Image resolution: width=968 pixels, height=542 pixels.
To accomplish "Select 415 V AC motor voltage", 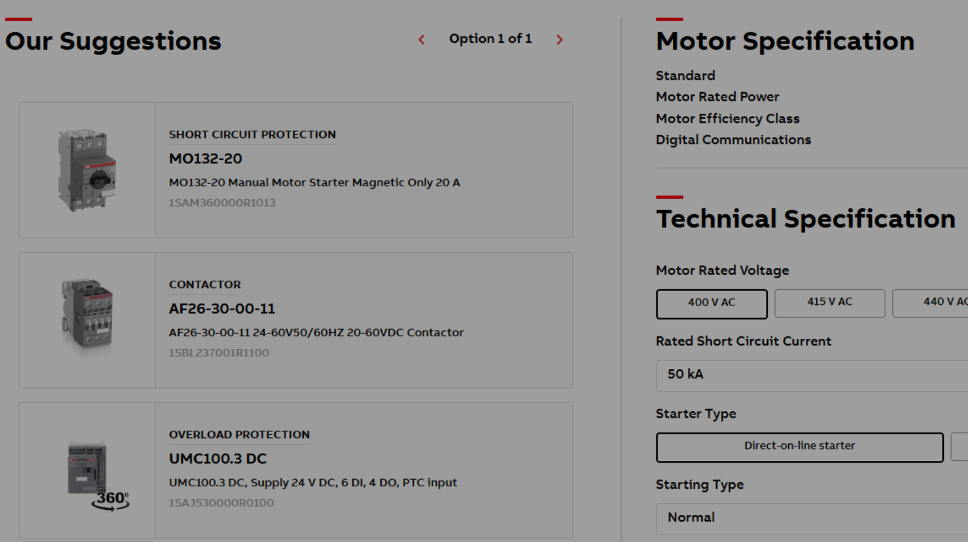I will coord(829,303).
